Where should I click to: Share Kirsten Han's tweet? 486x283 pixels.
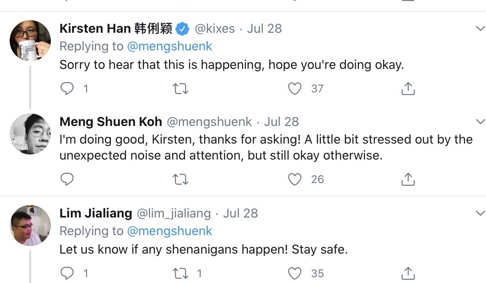tap(408, 88)
